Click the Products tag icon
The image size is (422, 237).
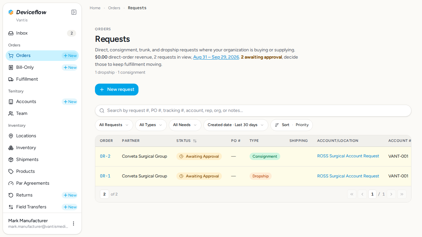11,171
